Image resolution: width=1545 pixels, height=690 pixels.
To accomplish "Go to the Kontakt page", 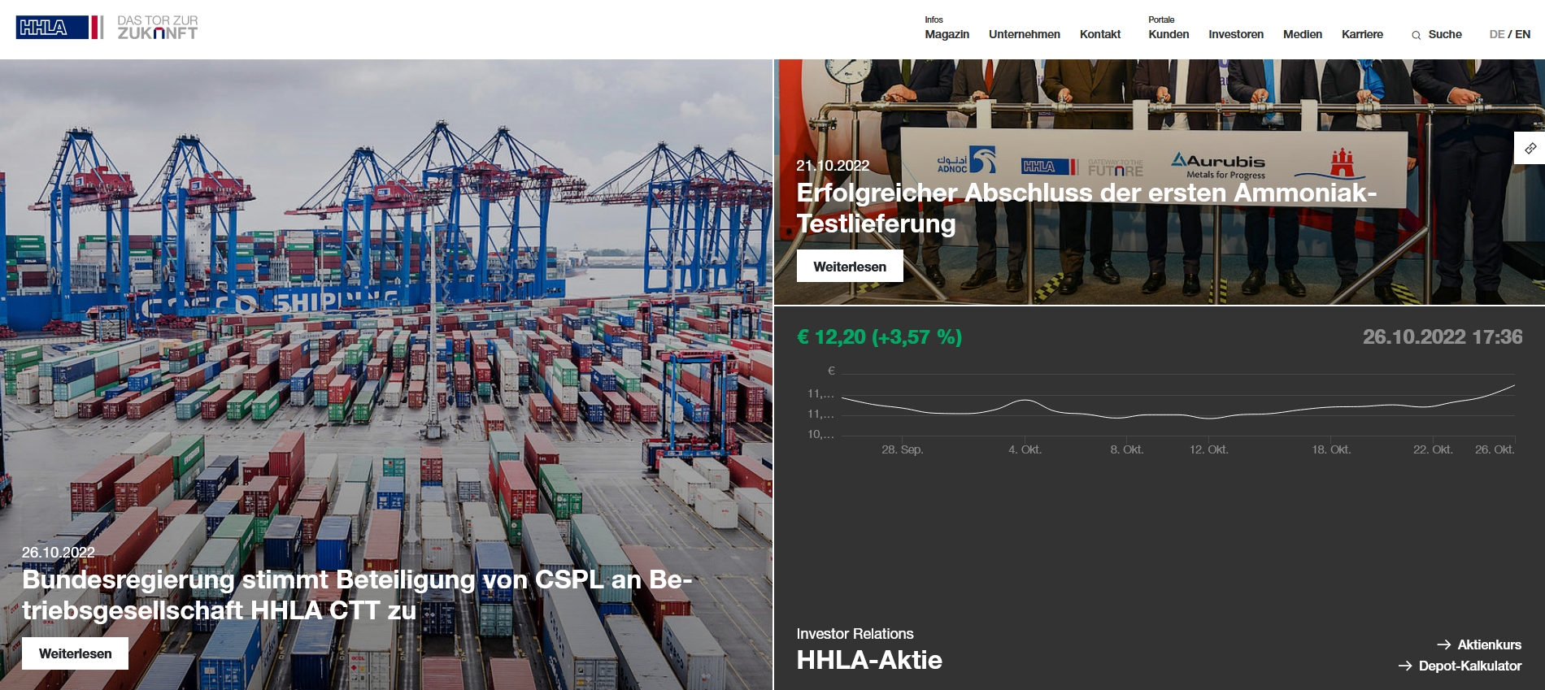I will click(1100, 34).
